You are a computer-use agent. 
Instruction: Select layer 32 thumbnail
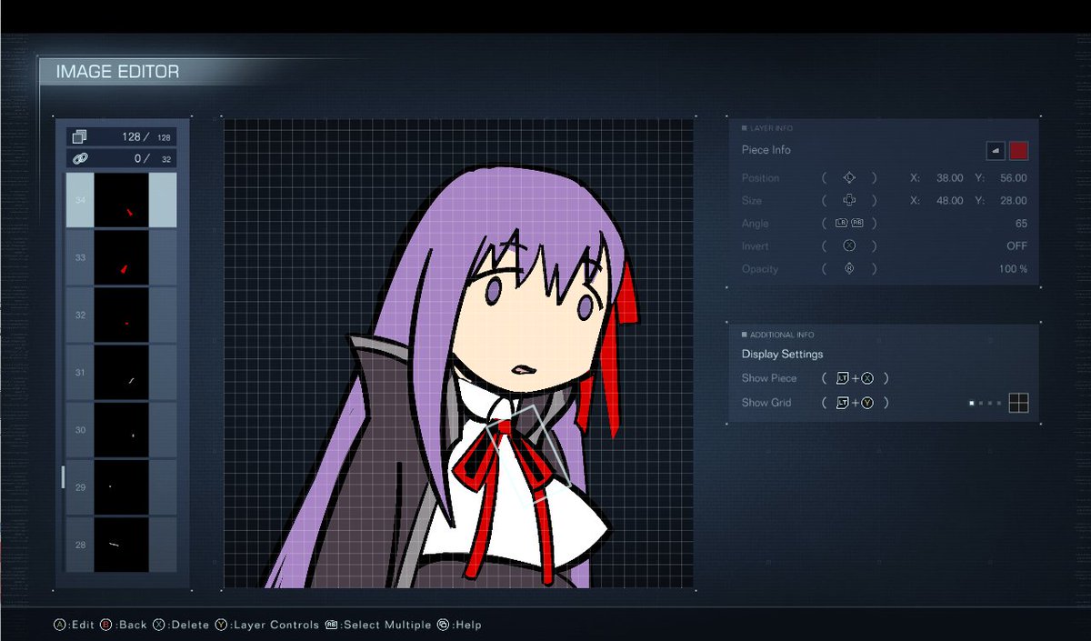[x=121, y=315]
